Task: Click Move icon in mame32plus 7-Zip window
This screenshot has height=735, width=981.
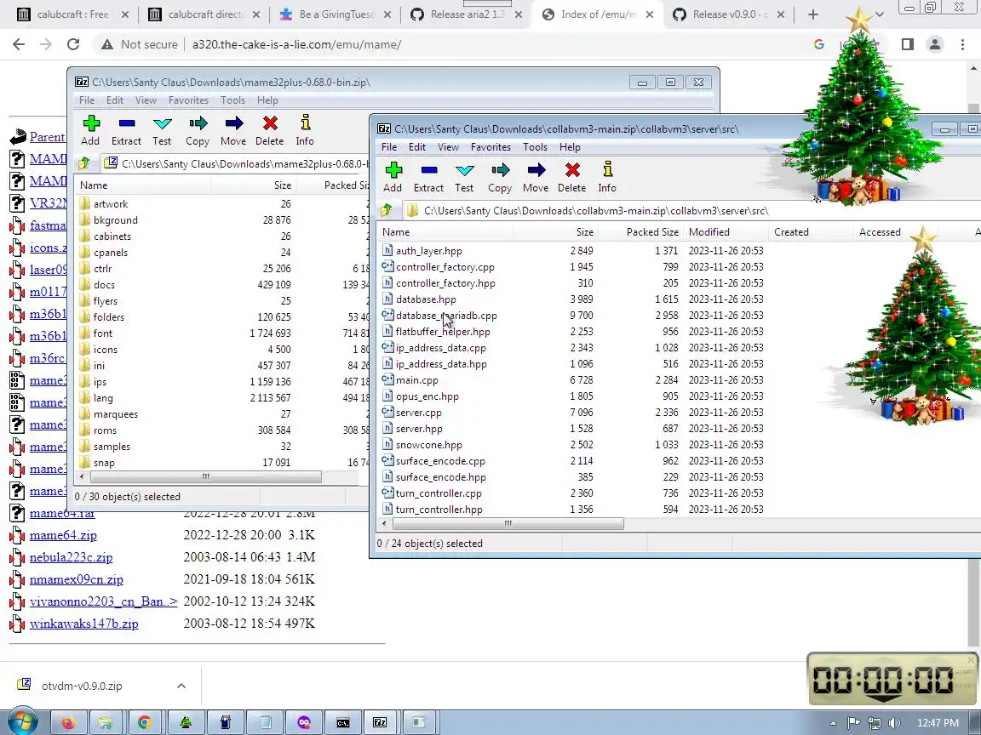Action: [234, 123]
